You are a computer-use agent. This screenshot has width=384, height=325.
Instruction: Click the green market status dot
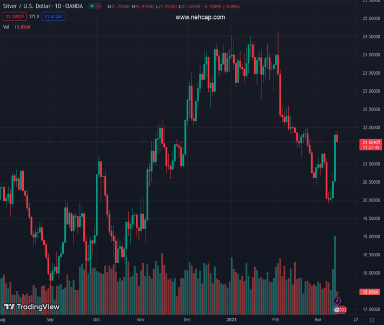pyautogui.click(x=92, y=6)
